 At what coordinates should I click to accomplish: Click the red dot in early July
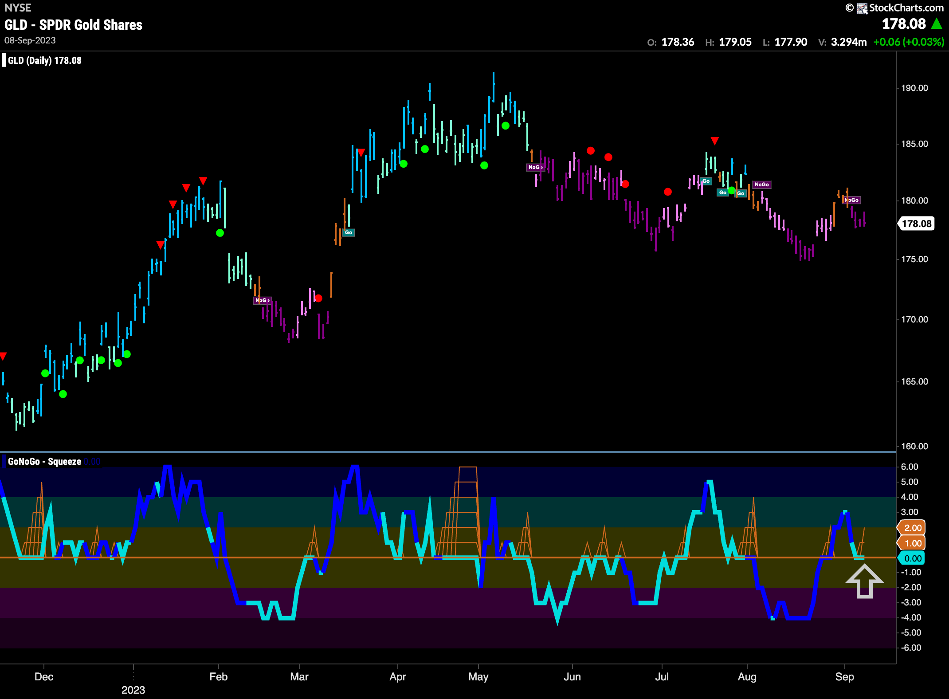[668, 192]
